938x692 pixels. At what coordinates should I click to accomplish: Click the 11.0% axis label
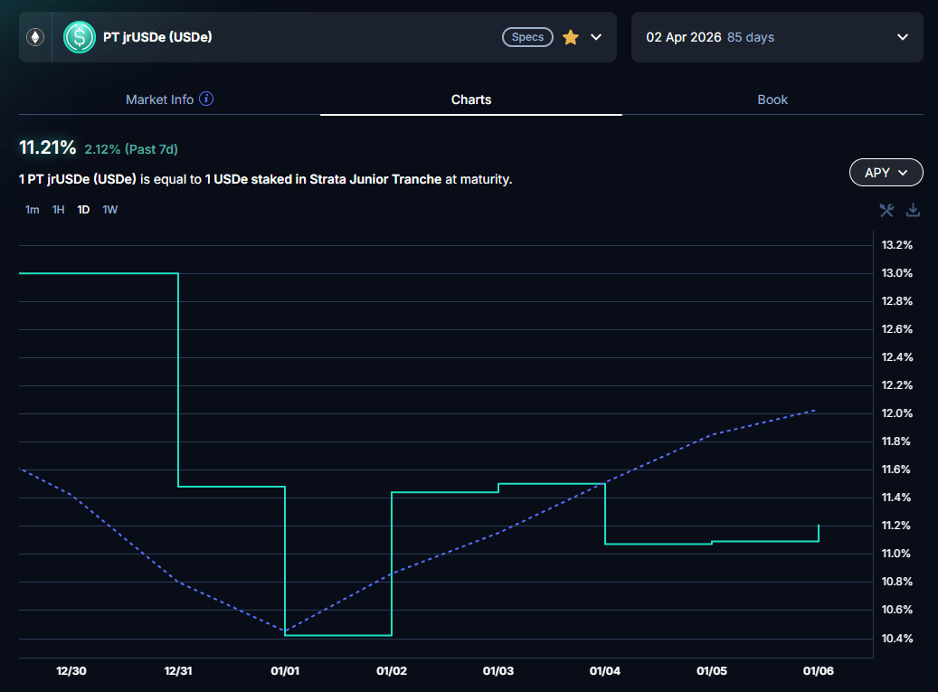click(x=896, y=554)
